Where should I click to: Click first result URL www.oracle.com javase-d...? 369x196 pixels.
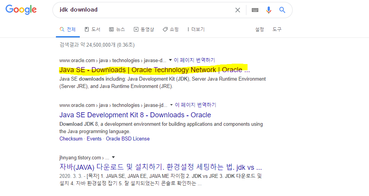click(x=113, y=61)
